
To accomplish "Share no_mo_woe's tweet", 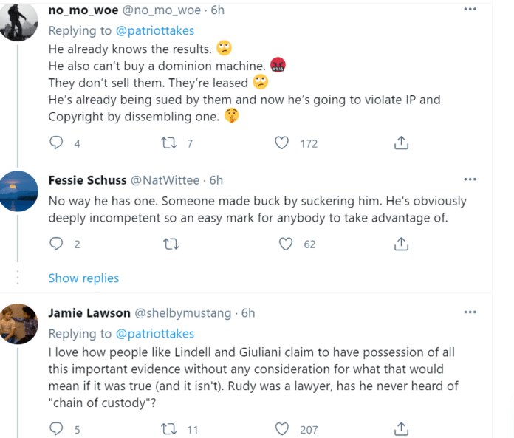I will pyautogui.click(x=401, y=143).
